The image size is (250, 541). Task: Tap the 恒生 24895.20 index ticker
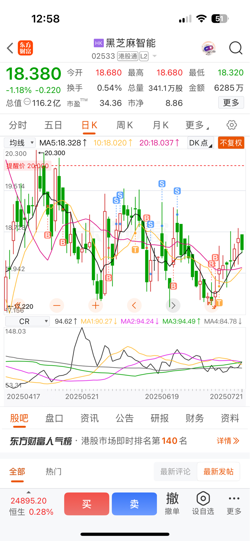pyautogui.click(x=31, y=506)
